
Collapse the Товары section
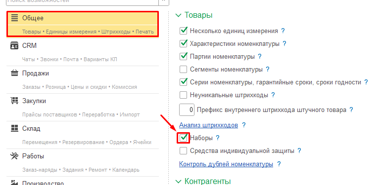coord(178,15)
